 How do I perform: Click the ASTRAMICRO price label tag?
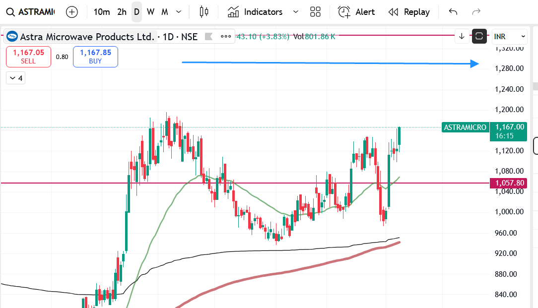[x=465, y=127]
